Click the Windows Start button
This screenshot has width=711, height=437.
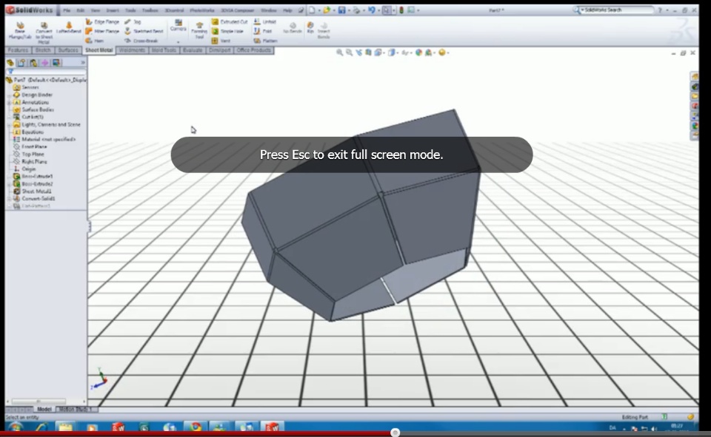15,427
